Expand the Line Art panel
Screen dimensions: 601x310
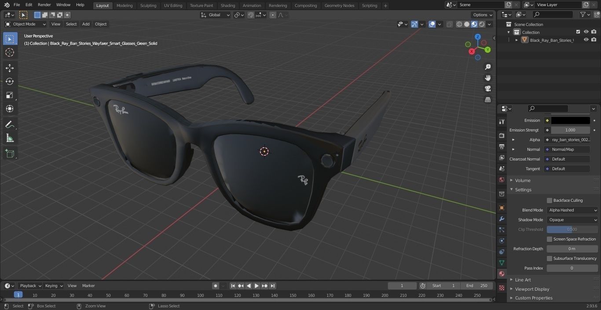[523, 280]
